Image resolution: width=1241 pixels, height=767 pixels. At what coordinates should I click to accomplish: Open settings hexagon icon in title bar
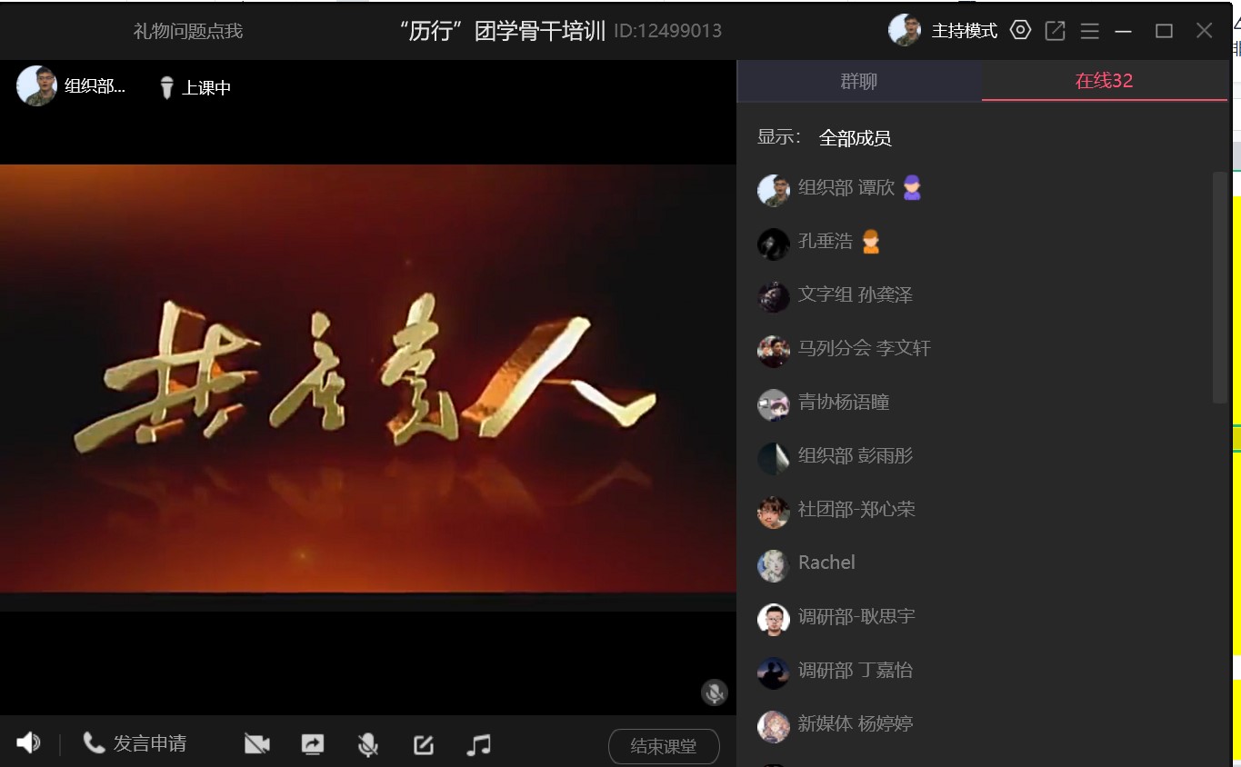click(x=1021, y=31)
